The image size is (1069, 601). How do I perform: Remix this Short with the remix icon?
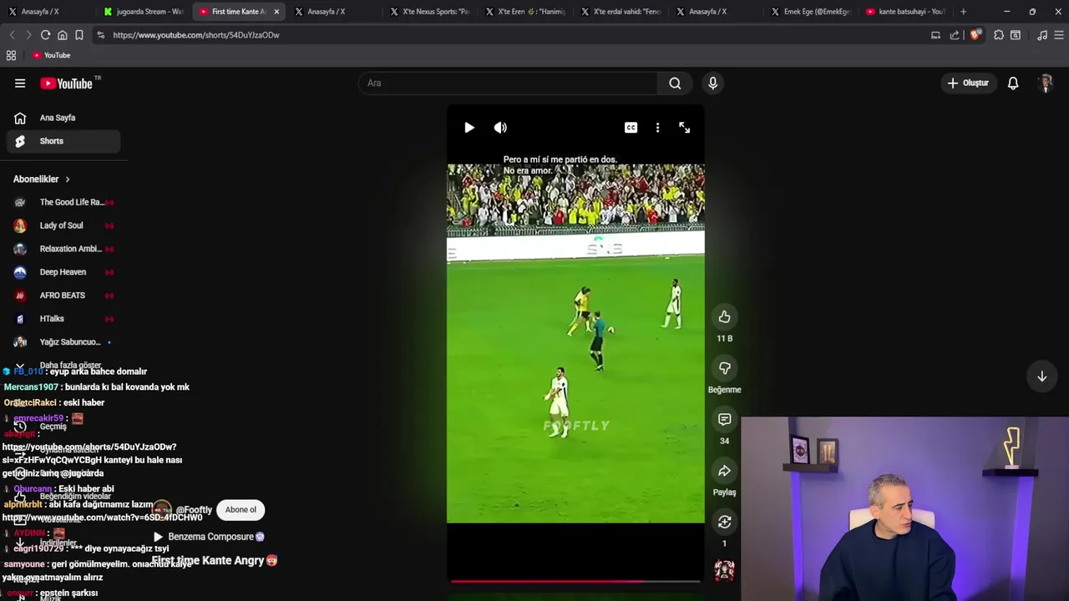pos(724,523)
